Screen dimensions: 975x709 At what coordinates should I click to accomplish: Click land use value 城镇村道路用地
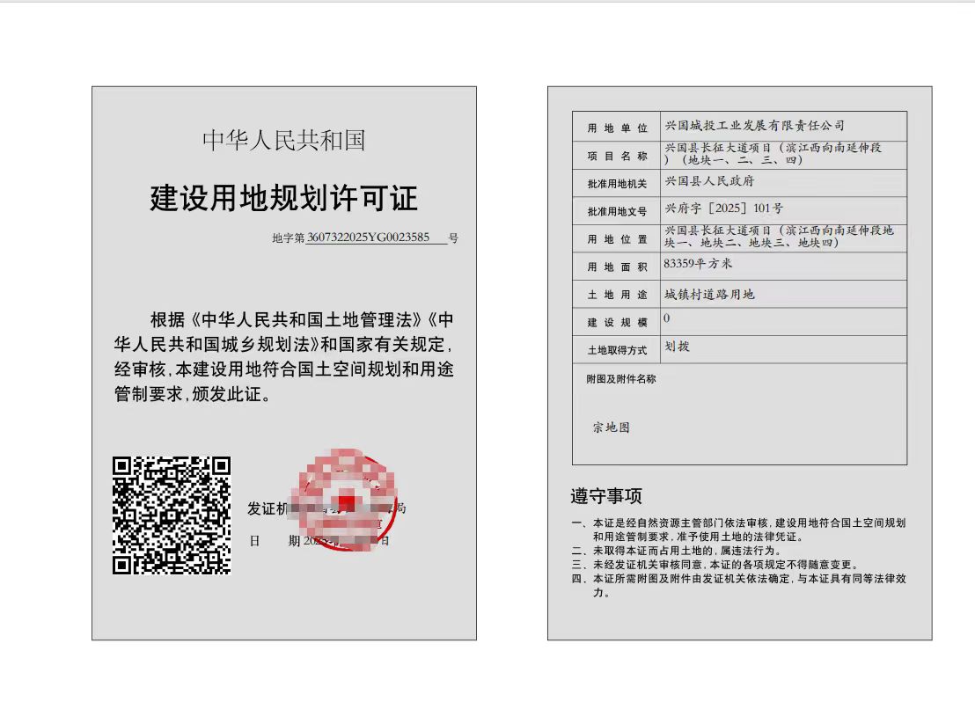pos(709,294)
